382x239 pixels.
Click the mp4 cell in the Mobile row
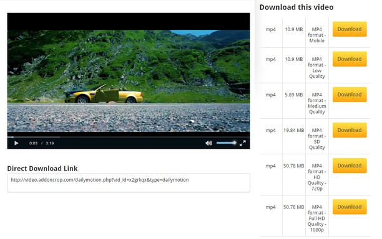point(271,29)
